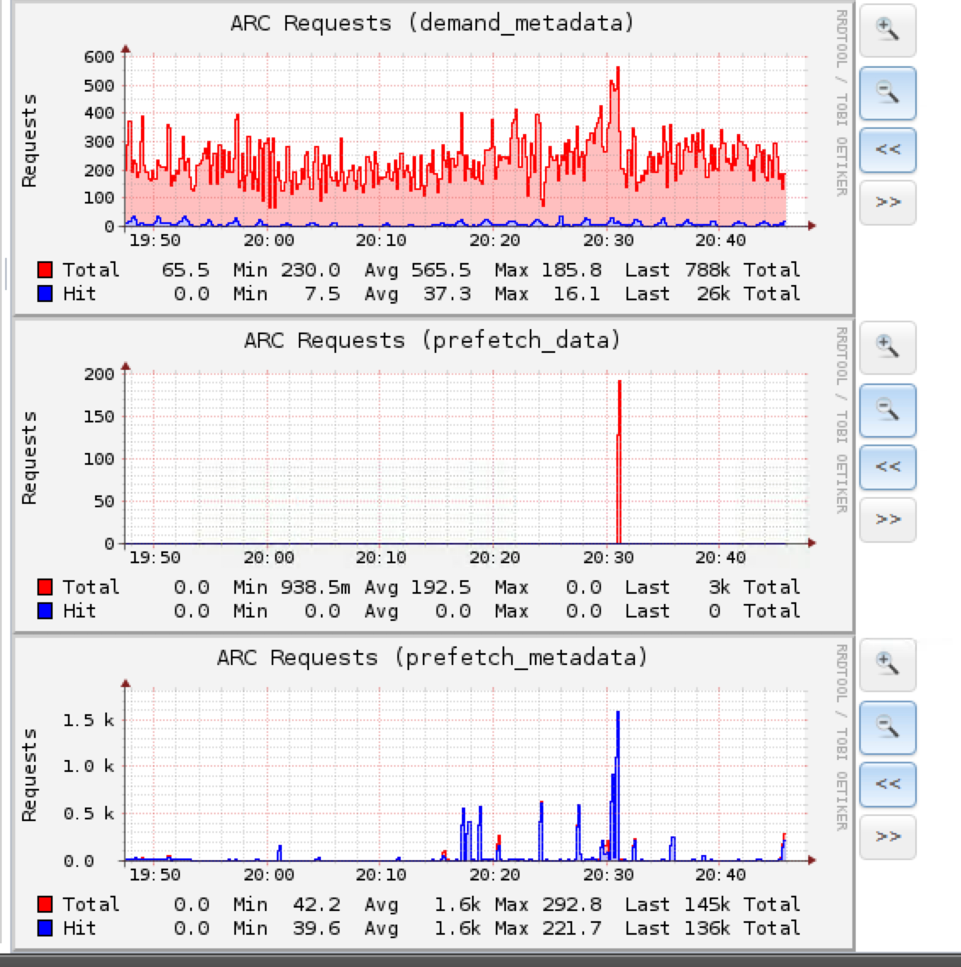The height and width of the screenshot is (967, 961).
Task: Move prefetch_data graph back with << button
Action: [887, 467]
